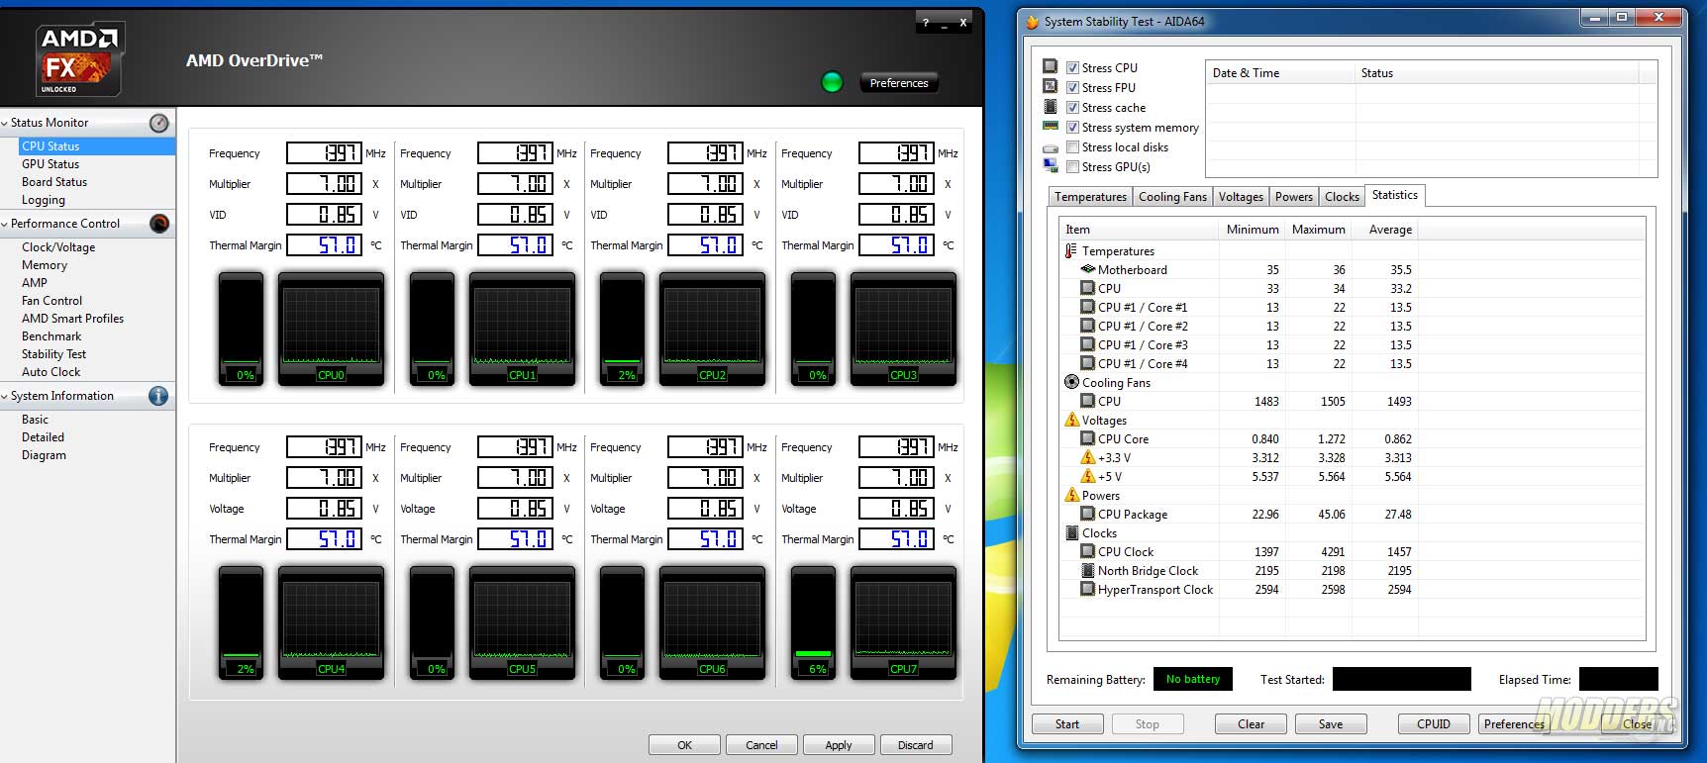Click the Stress local disks drive icon
The width and height of the screenshot is (1707, 763).
1051,147
